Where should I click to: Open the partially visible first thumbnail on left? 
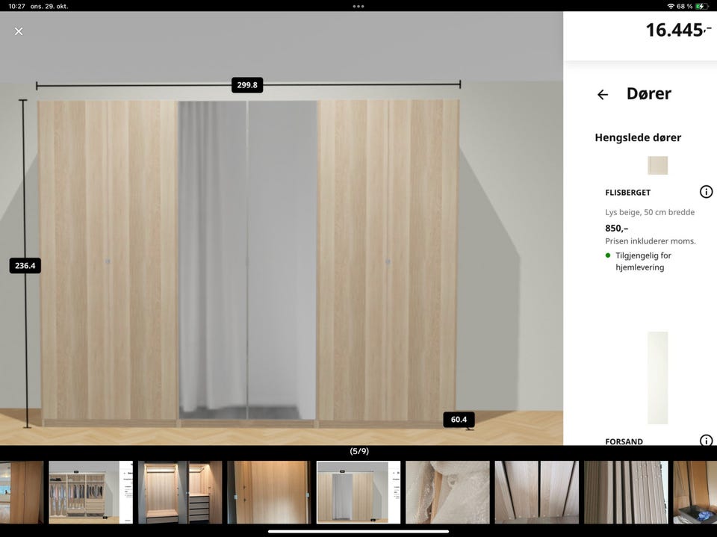point(22,492)
